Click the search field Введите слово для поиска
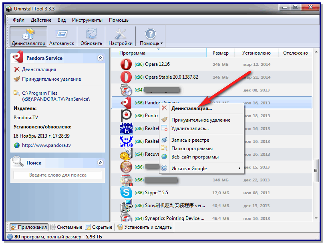 coord(58,175)
